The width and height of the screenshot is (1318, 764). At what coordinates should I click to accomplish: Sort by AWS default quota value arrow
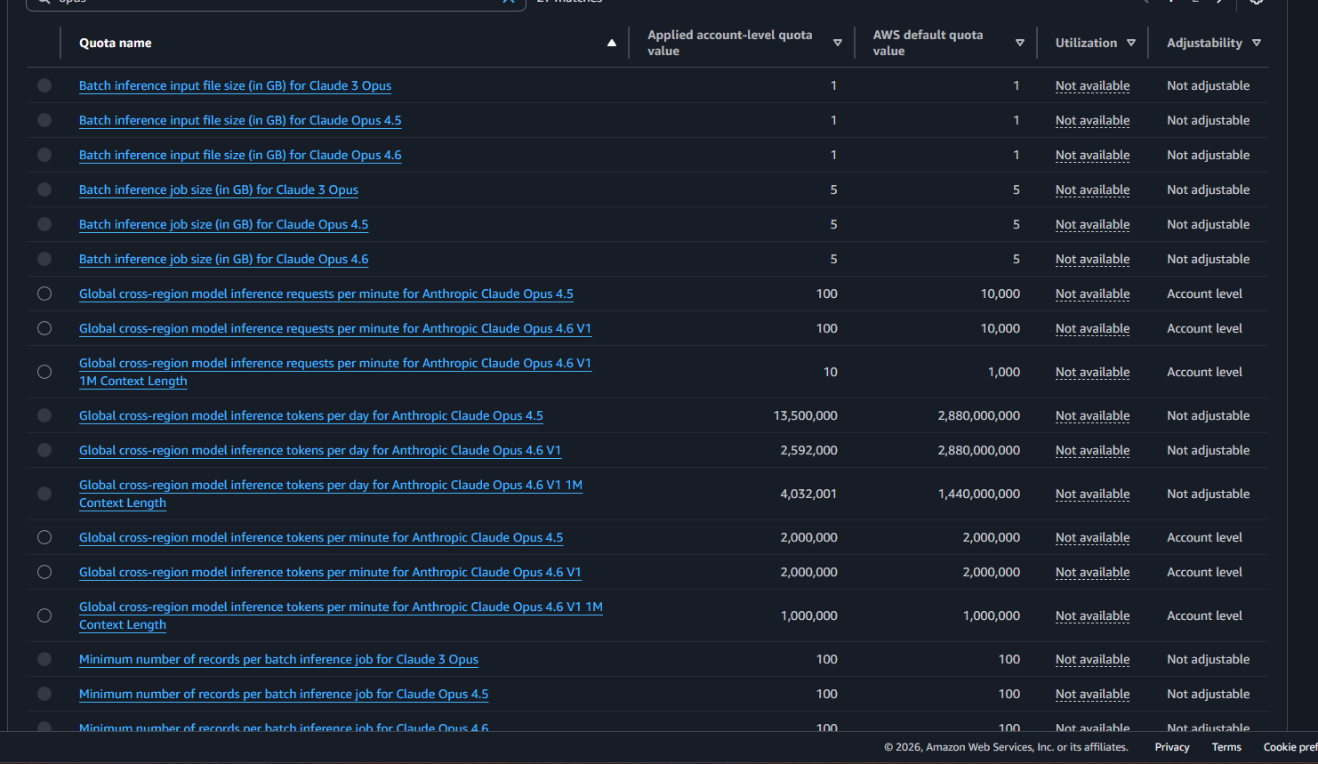(x=1020, y=43)
